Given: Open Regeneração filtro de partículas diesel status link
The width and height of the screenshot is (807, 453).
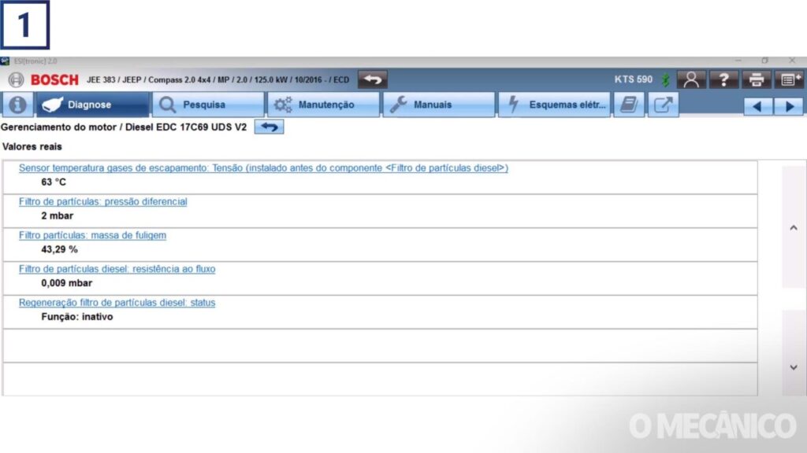Looking at the screenshot, I should click(x=117, y=303).
